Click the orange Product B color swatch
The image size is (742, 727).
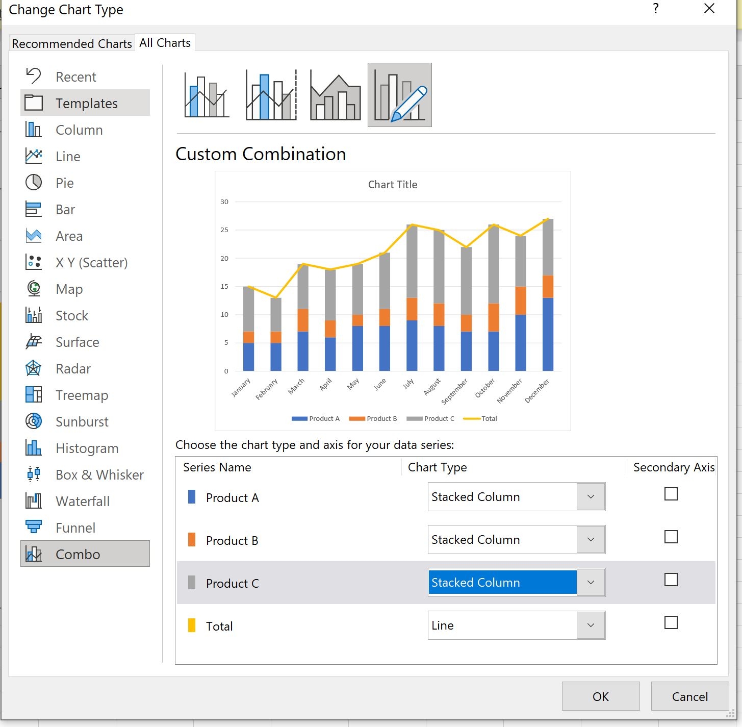(192, 540)
